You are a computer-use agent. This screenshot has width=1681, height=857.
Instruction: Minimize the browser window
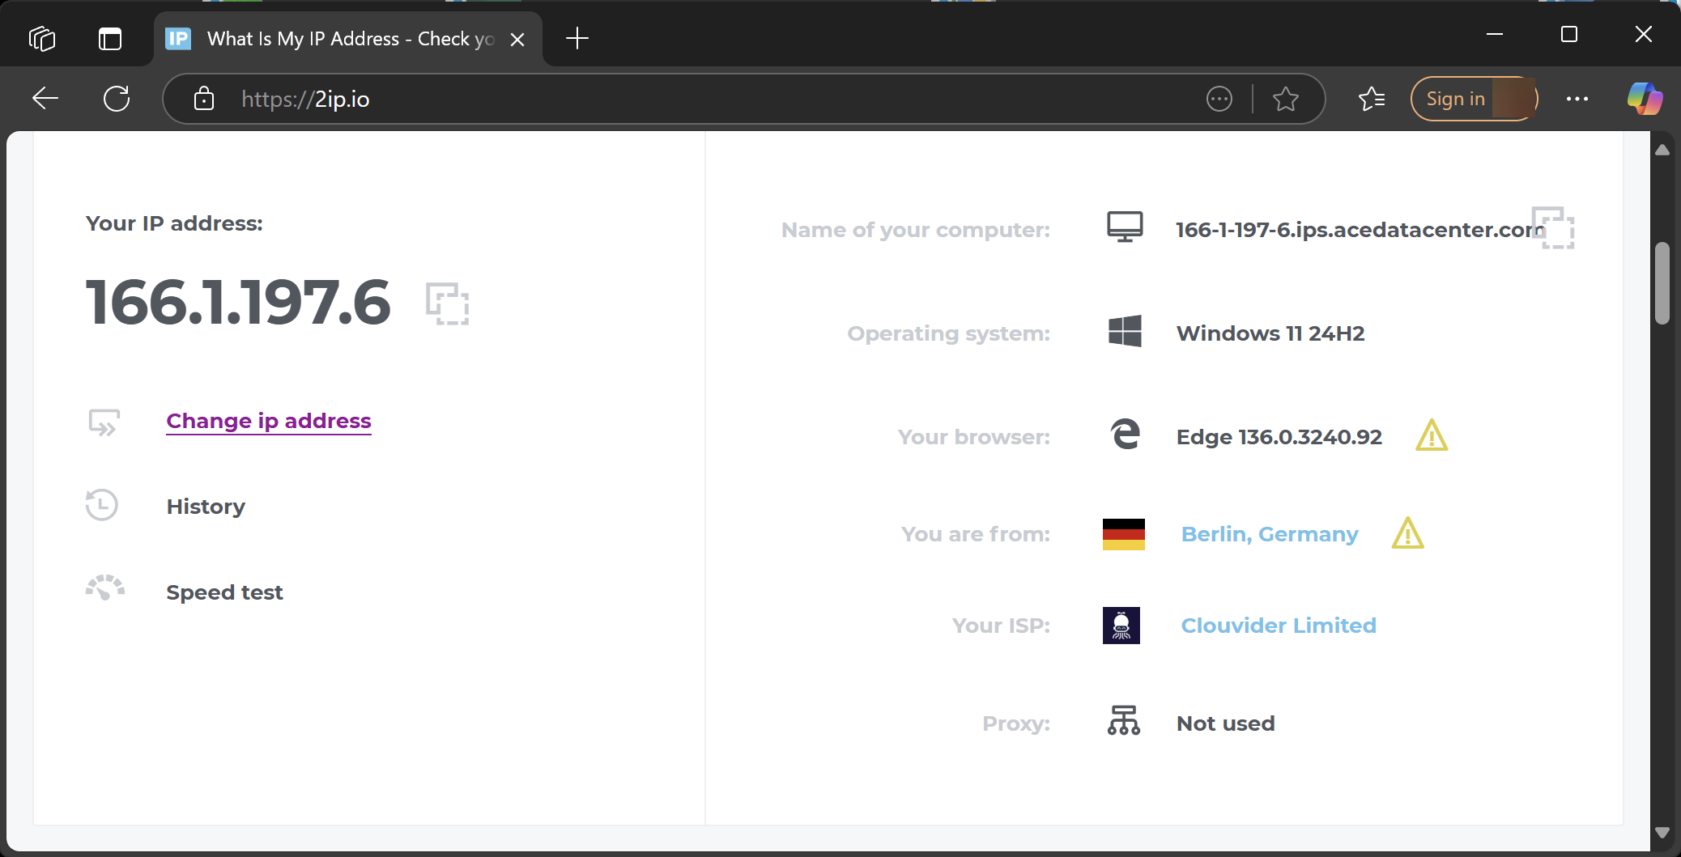click(1495, 34)
